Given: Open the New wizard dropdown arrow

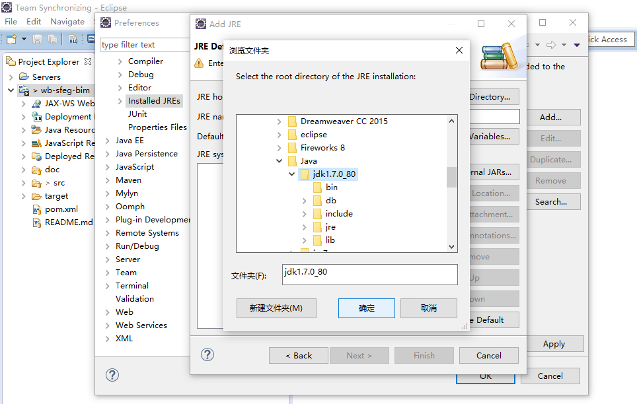Looking at the screenshot, I should [x=24, y=39].
